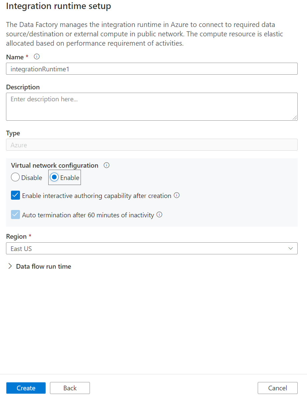Click the Description box resize handle
Viewport: 307px width, 406px height.
pyautogui.click(x=295, y=118)
